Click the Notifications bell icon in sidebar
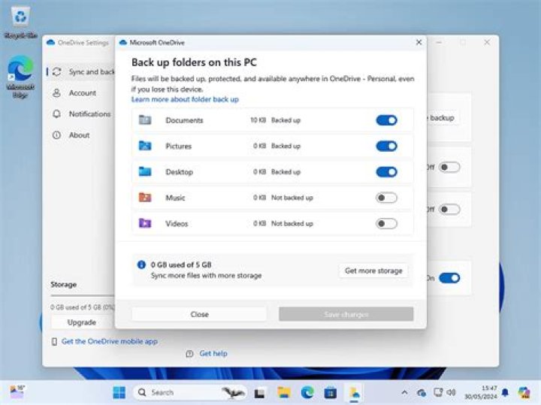This screenshot has height=405, width=541. pos(56,114)
